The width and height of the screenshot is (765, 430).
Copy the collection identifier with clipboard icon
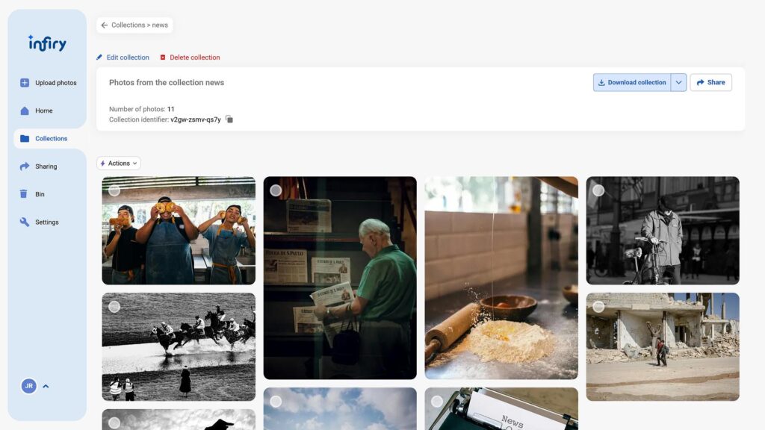coord(229,119)
